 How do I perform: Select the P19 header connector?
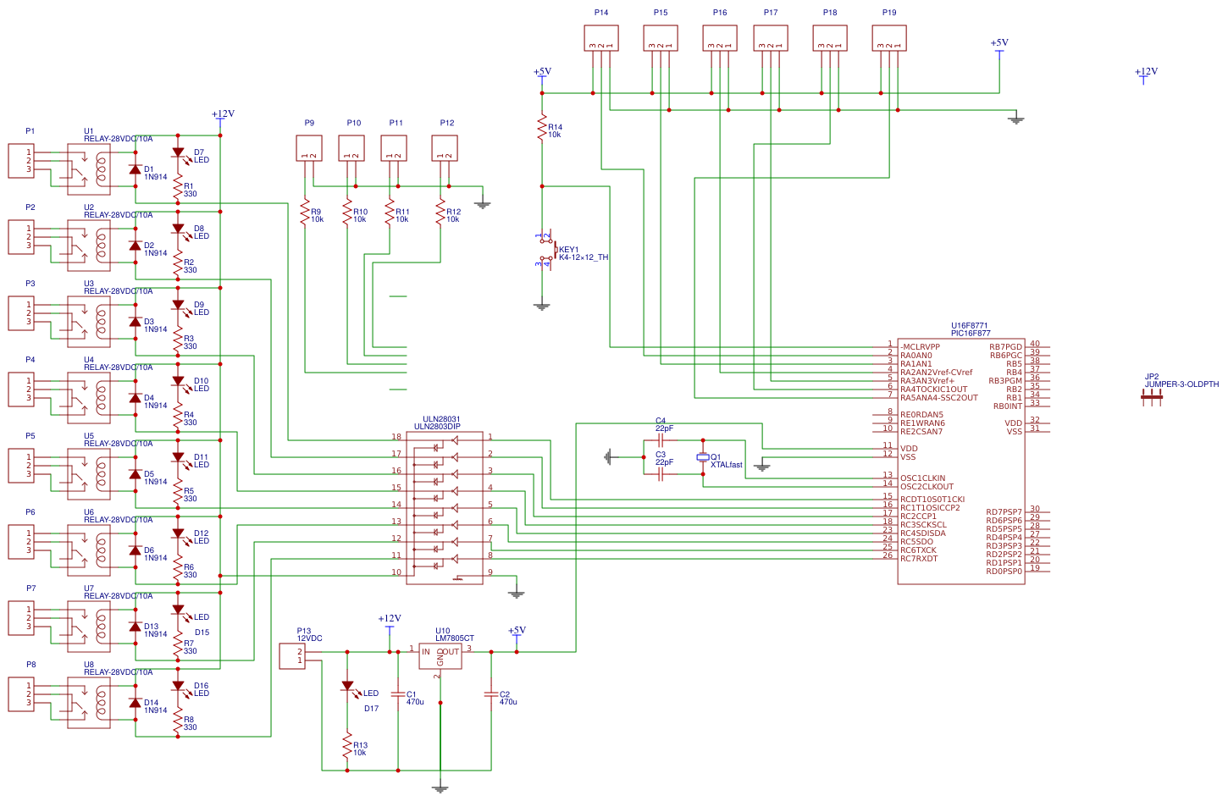tap(889, 38)
